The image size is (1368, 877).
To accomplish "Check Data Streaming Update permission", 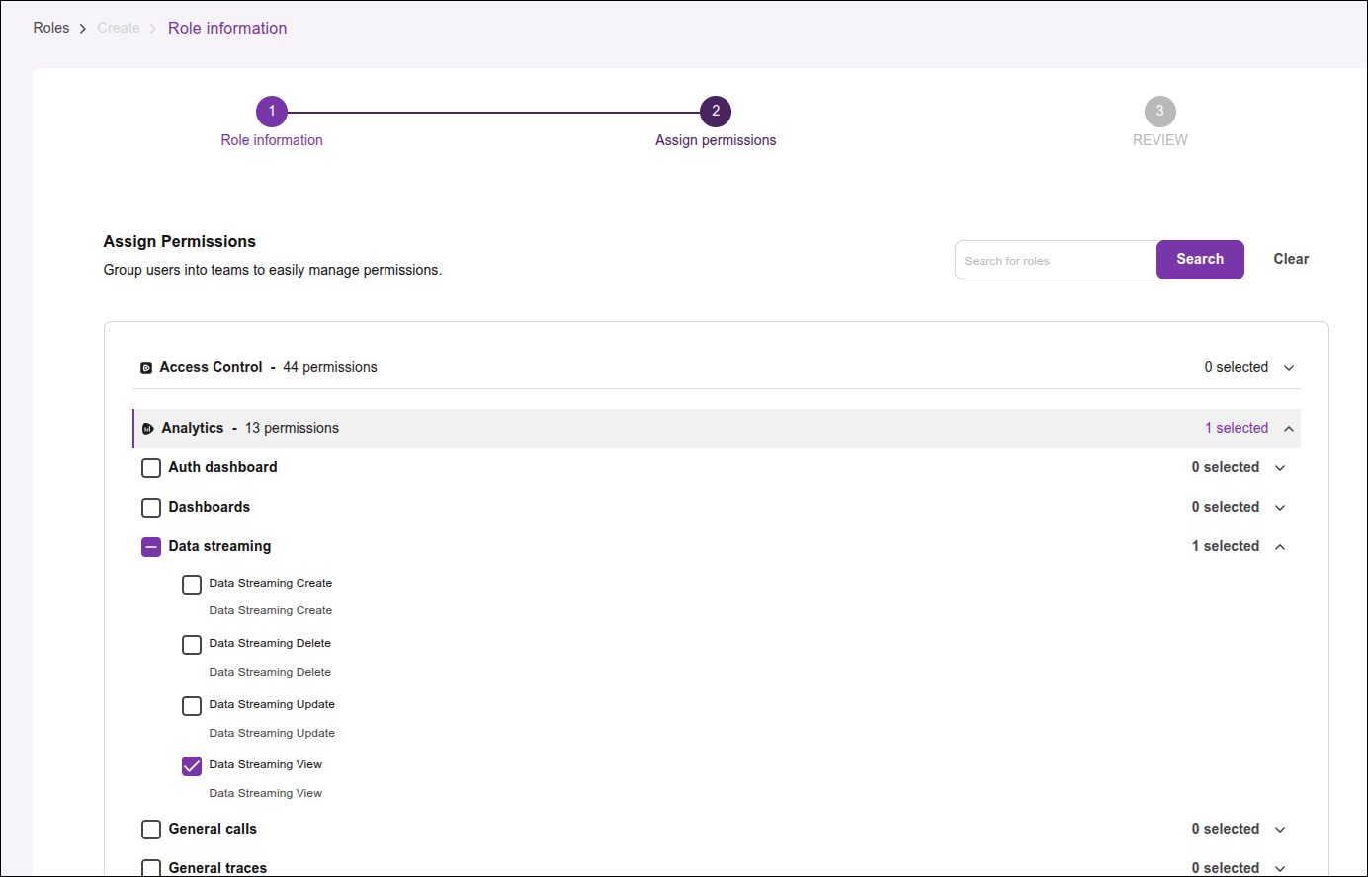I will coord(191,705).
